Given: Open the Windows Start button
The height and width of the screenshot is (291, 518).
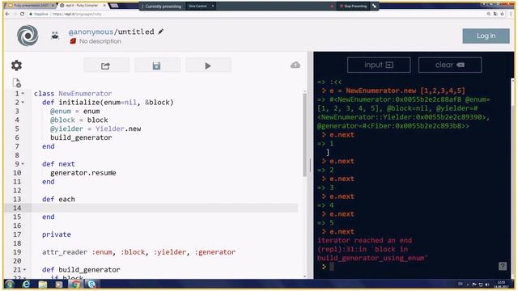Looking at the screenshot, I should coord(10,284).
